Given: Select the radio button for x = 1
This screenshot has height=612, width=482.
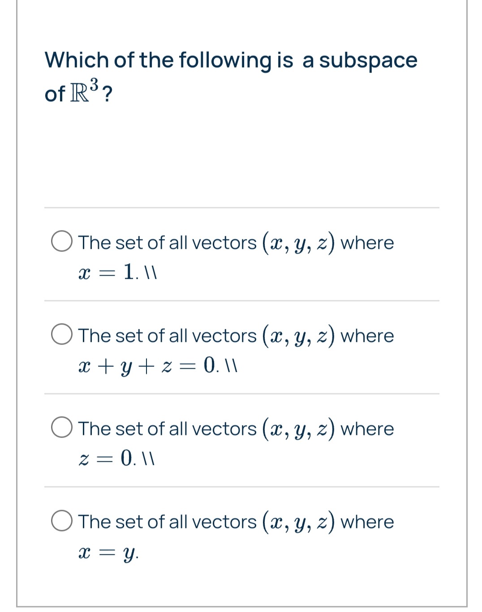Looking at the screenshot, I should click(62, 242).
